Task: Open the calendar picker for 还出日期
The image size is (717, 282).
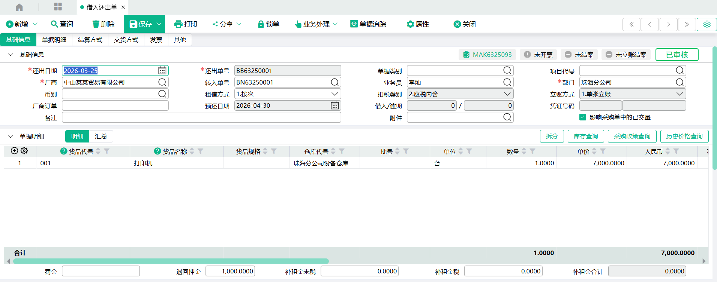Action: pyautogui.click(x=162, y=71)
